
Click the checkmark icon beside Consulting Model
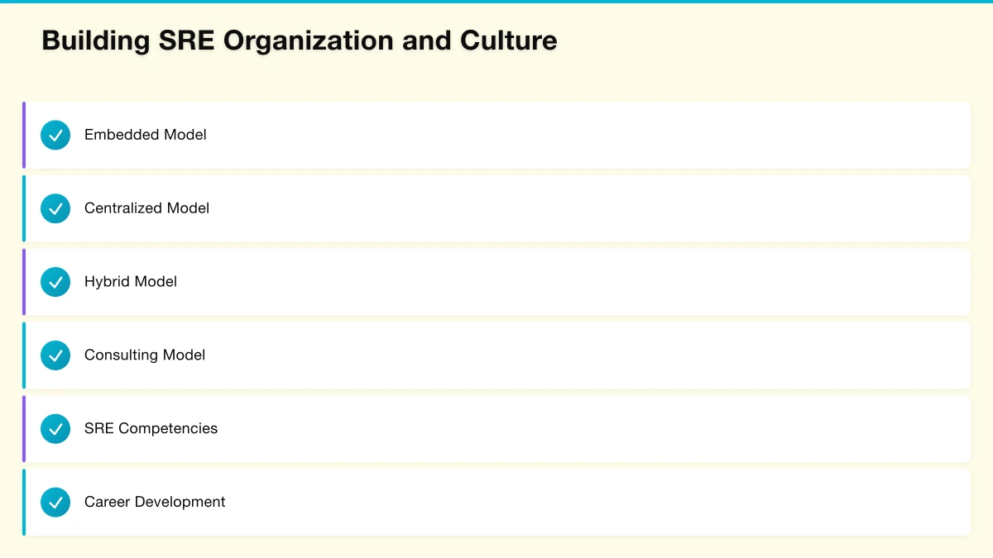tap(55, 355)
